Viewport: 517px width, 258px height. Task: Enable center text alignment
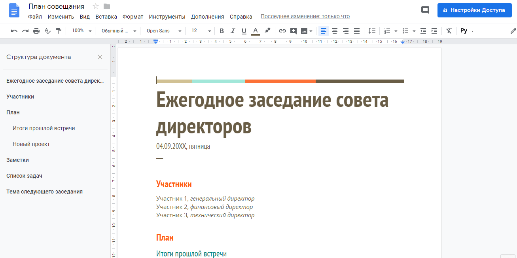[x=335, y=31]
